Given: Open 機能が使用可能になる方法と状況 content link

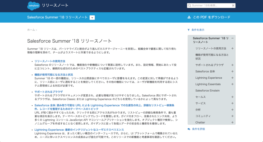Looking at the screenshot, I should click(x=54, y=75).
